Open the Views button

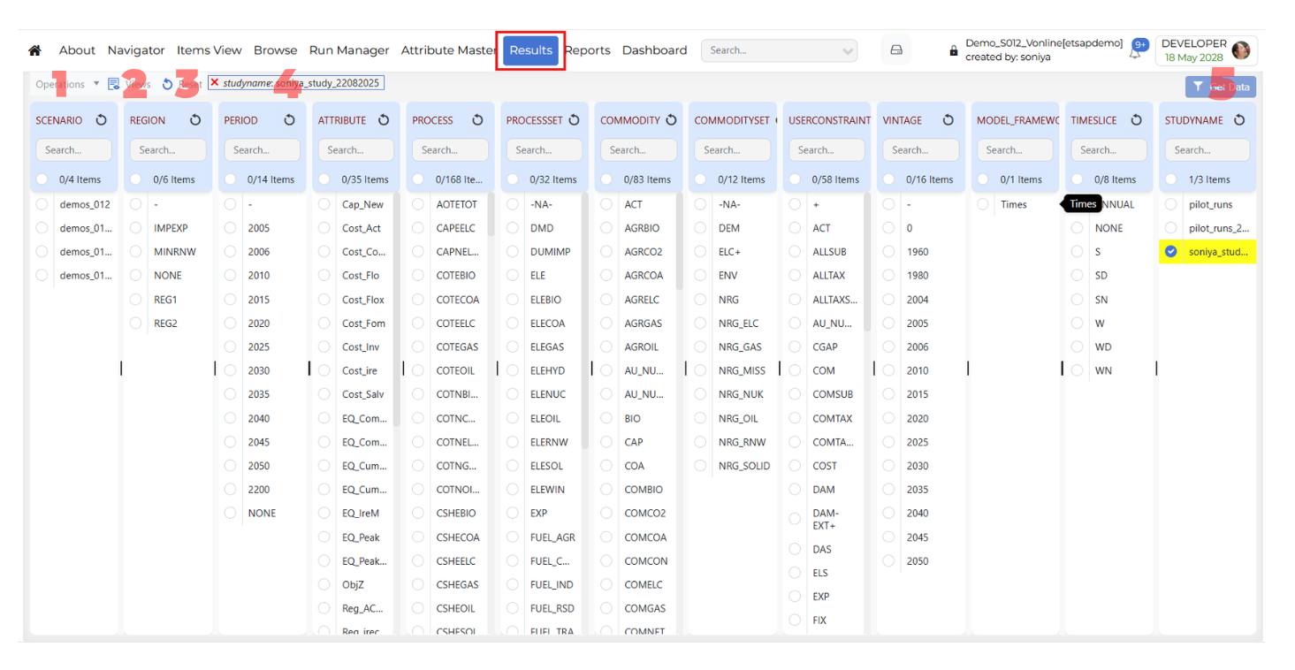129,85
